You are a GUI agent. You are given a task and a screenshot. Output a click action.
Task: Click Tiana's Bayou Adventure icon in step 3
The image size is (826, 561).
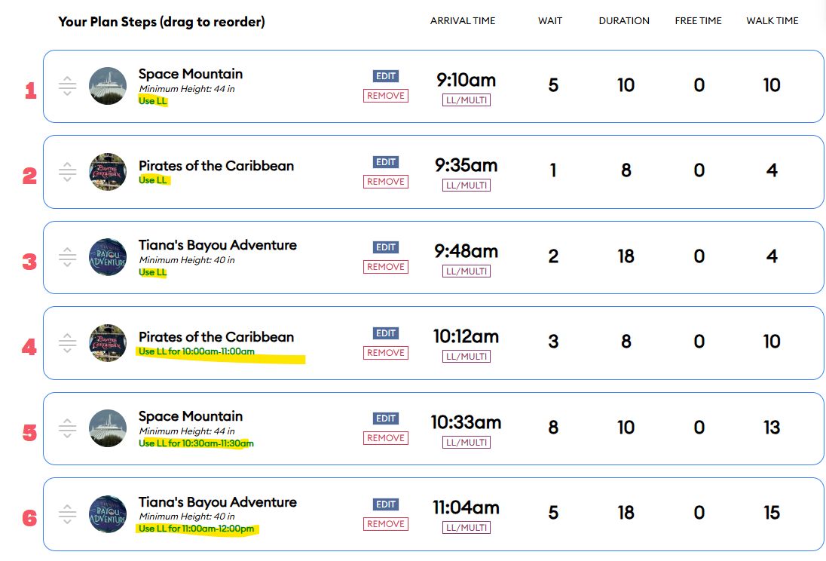tap(108, 257)
